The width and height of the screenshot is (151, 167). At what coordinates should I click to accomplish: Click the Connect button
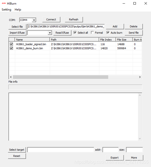click(51, 20)
